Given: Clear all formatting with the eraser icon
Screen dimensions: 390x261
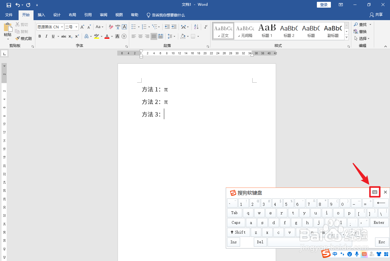Looking at the screenshot, I should (111, 27).
